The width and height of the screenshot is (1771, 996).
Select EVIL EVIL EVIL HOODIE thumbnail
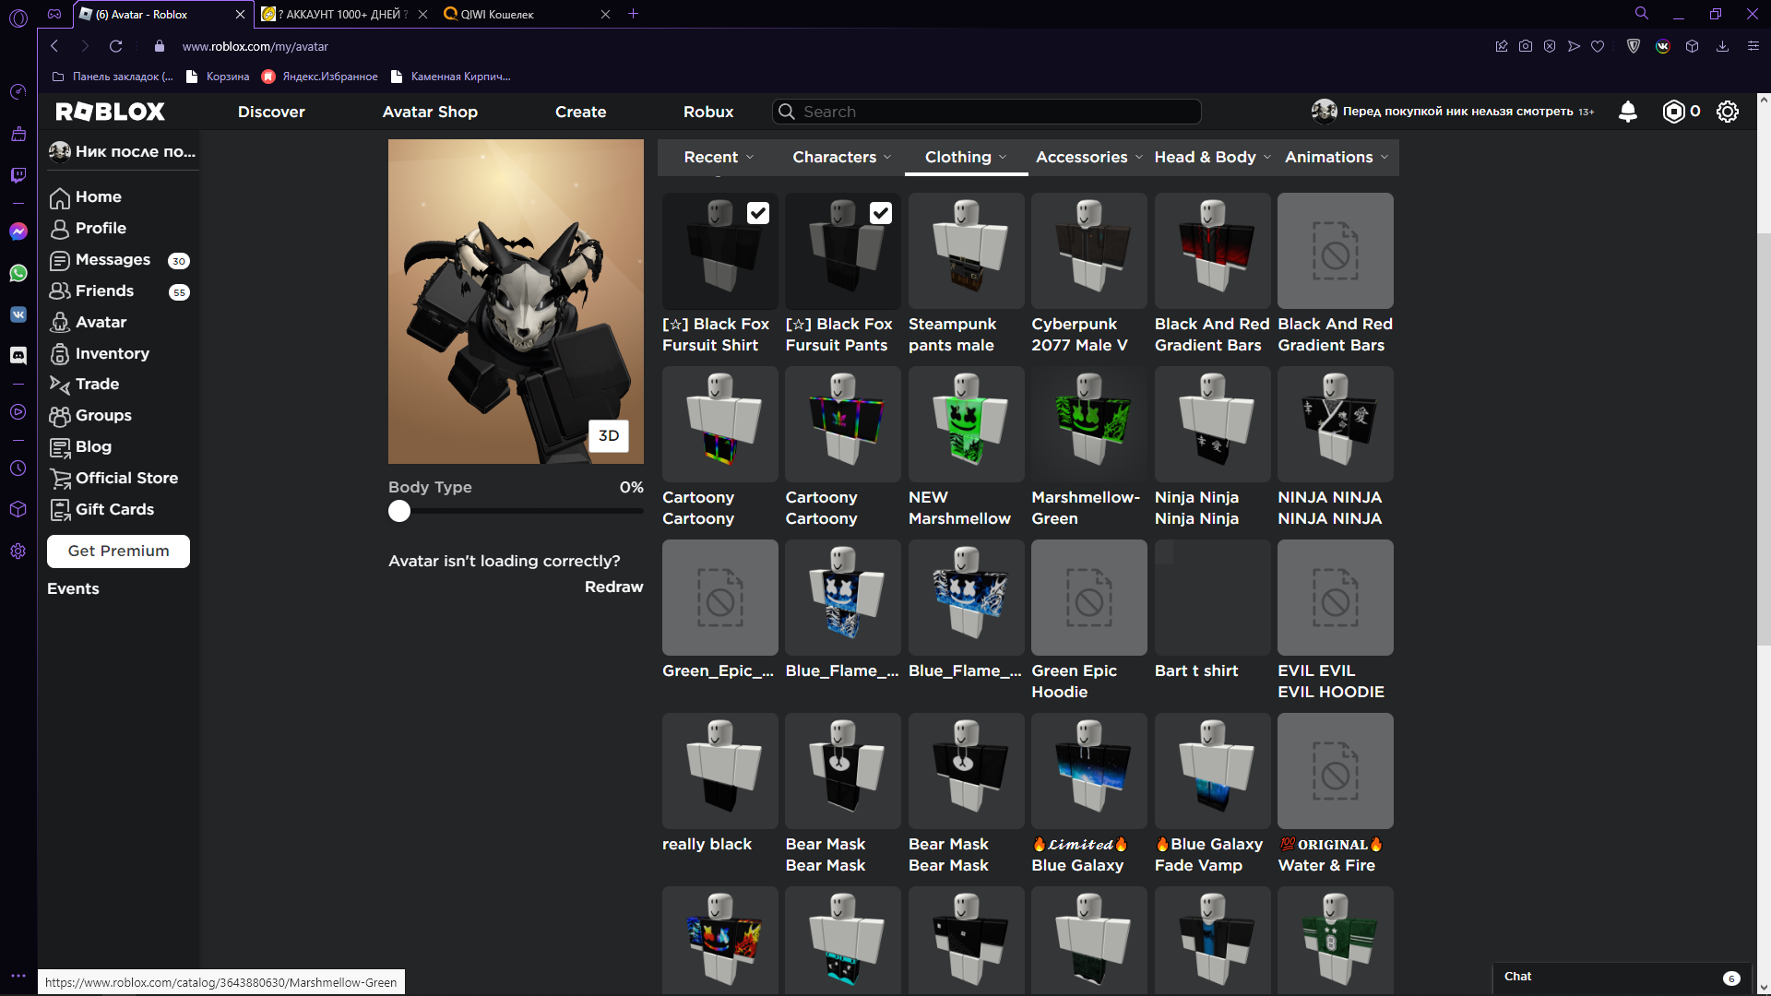click(x=1335, y=598)
